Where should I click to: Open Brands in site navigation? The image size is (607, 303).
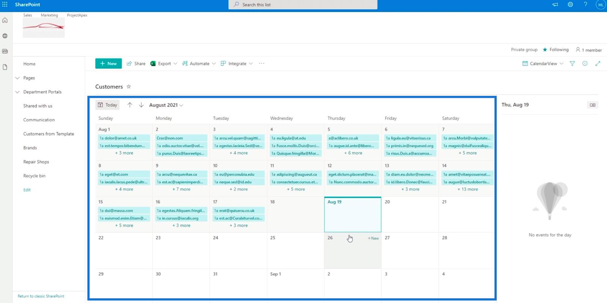tap(30, 148)
